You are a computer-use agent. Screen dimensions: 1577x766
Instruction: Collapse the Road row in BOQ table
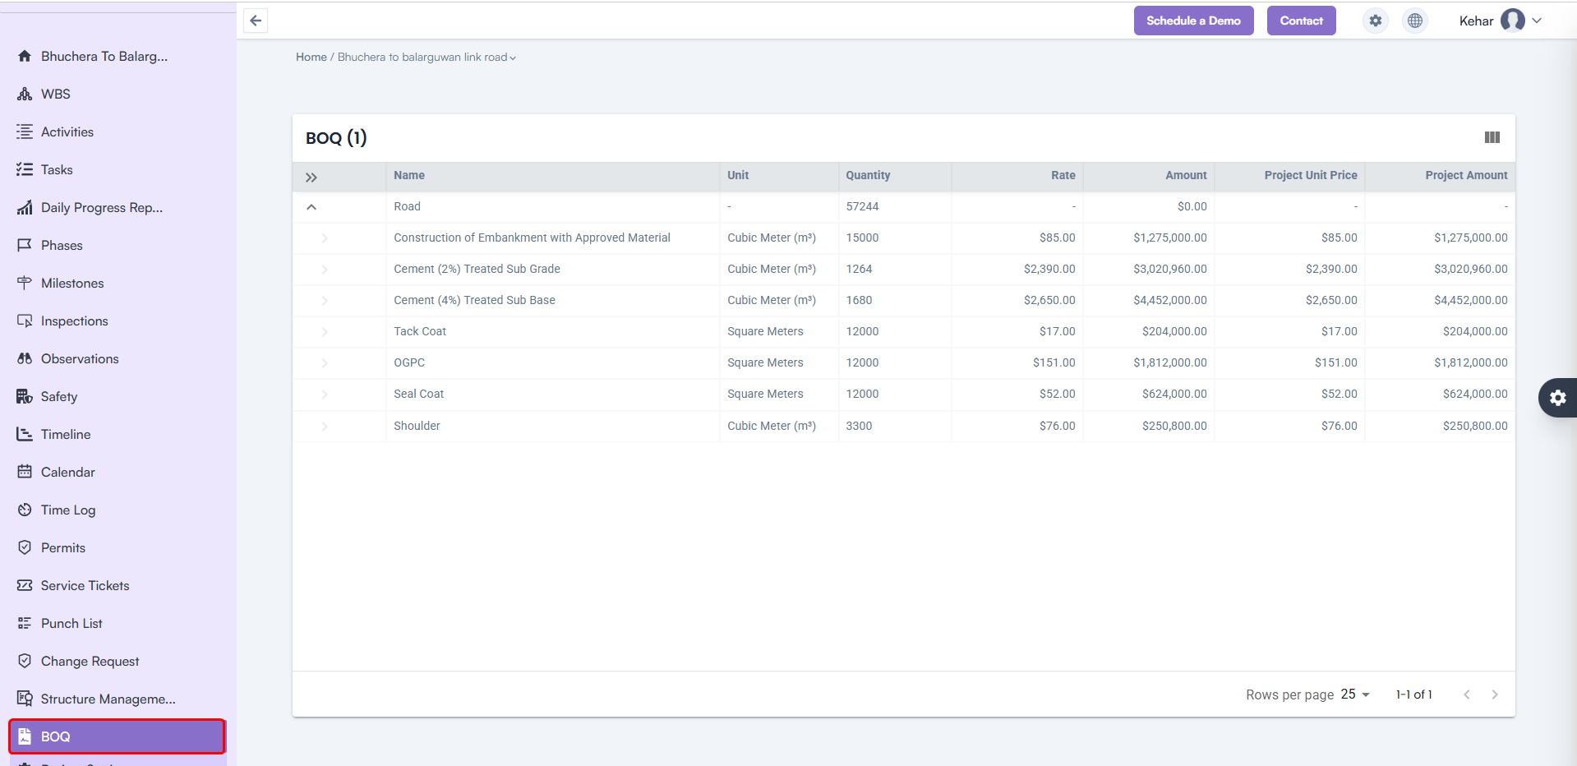pos(311,207)
